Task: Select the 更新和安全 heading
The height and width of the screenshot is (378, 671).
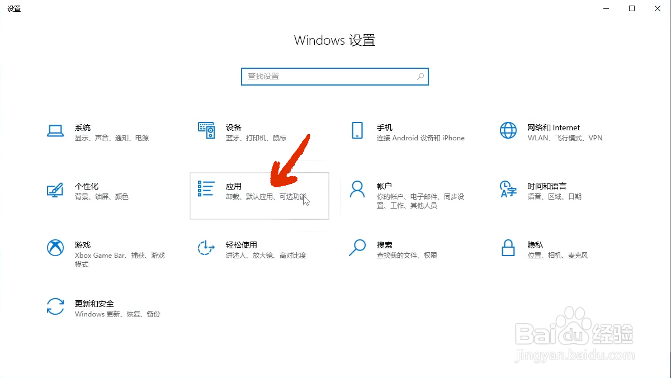Action: (x=94, y=304)
